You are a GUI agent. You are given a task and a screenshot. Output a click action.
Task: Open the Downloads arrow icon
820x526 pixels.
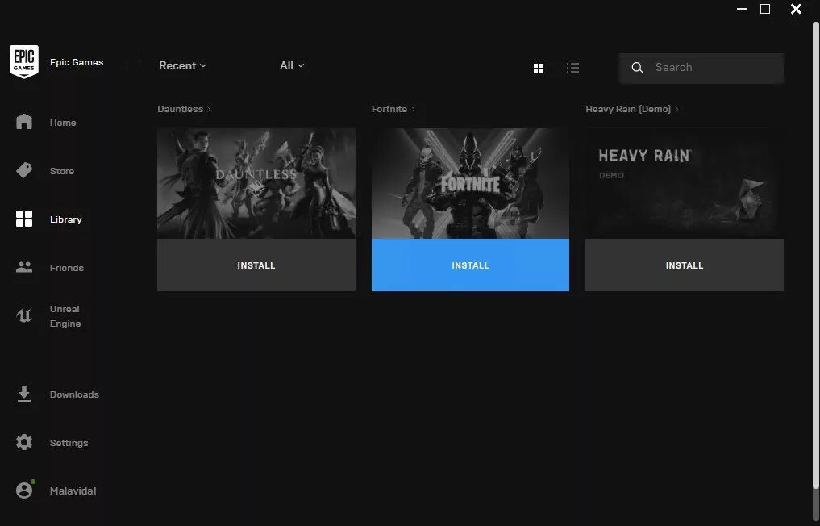24,394
